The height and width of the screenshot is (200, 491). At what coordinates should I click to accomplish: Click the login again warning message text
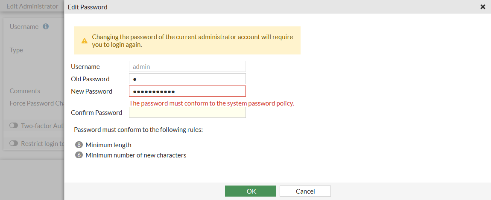point(192,40)
